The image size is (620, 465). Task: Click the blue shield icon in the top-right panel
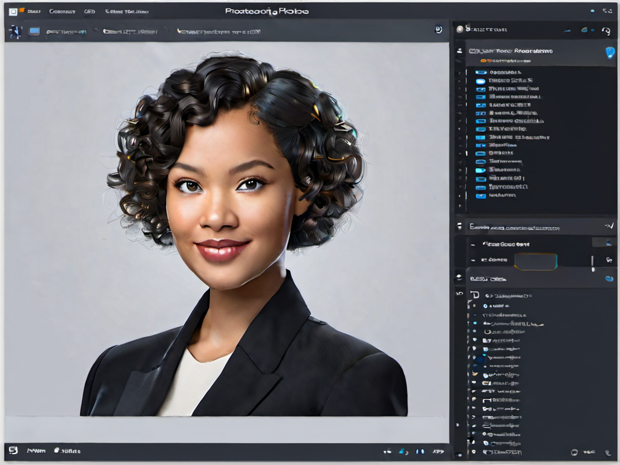(x=610, y=53)
